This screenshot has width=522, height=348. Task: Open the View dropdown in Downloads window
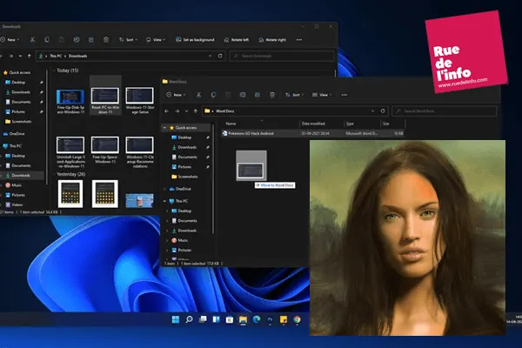click(156, 40)
